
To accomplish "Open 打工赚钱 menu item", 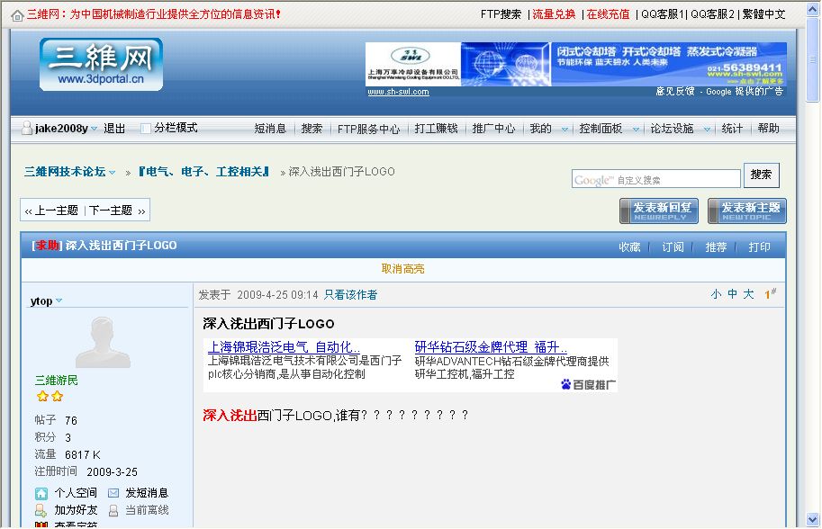I will tap(436, 129).
